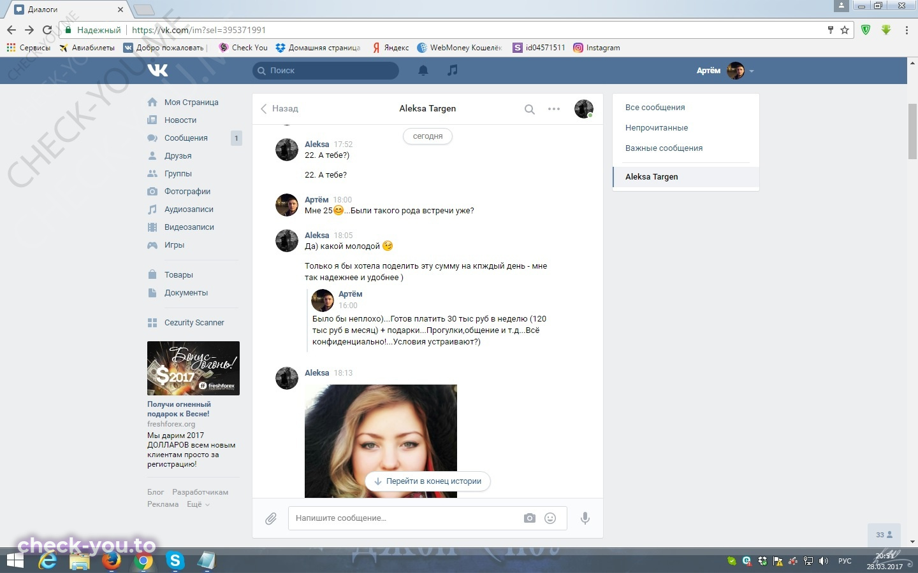
Task: Open the three-dots conversation actions menu
Action: click(x=554, y=109)
